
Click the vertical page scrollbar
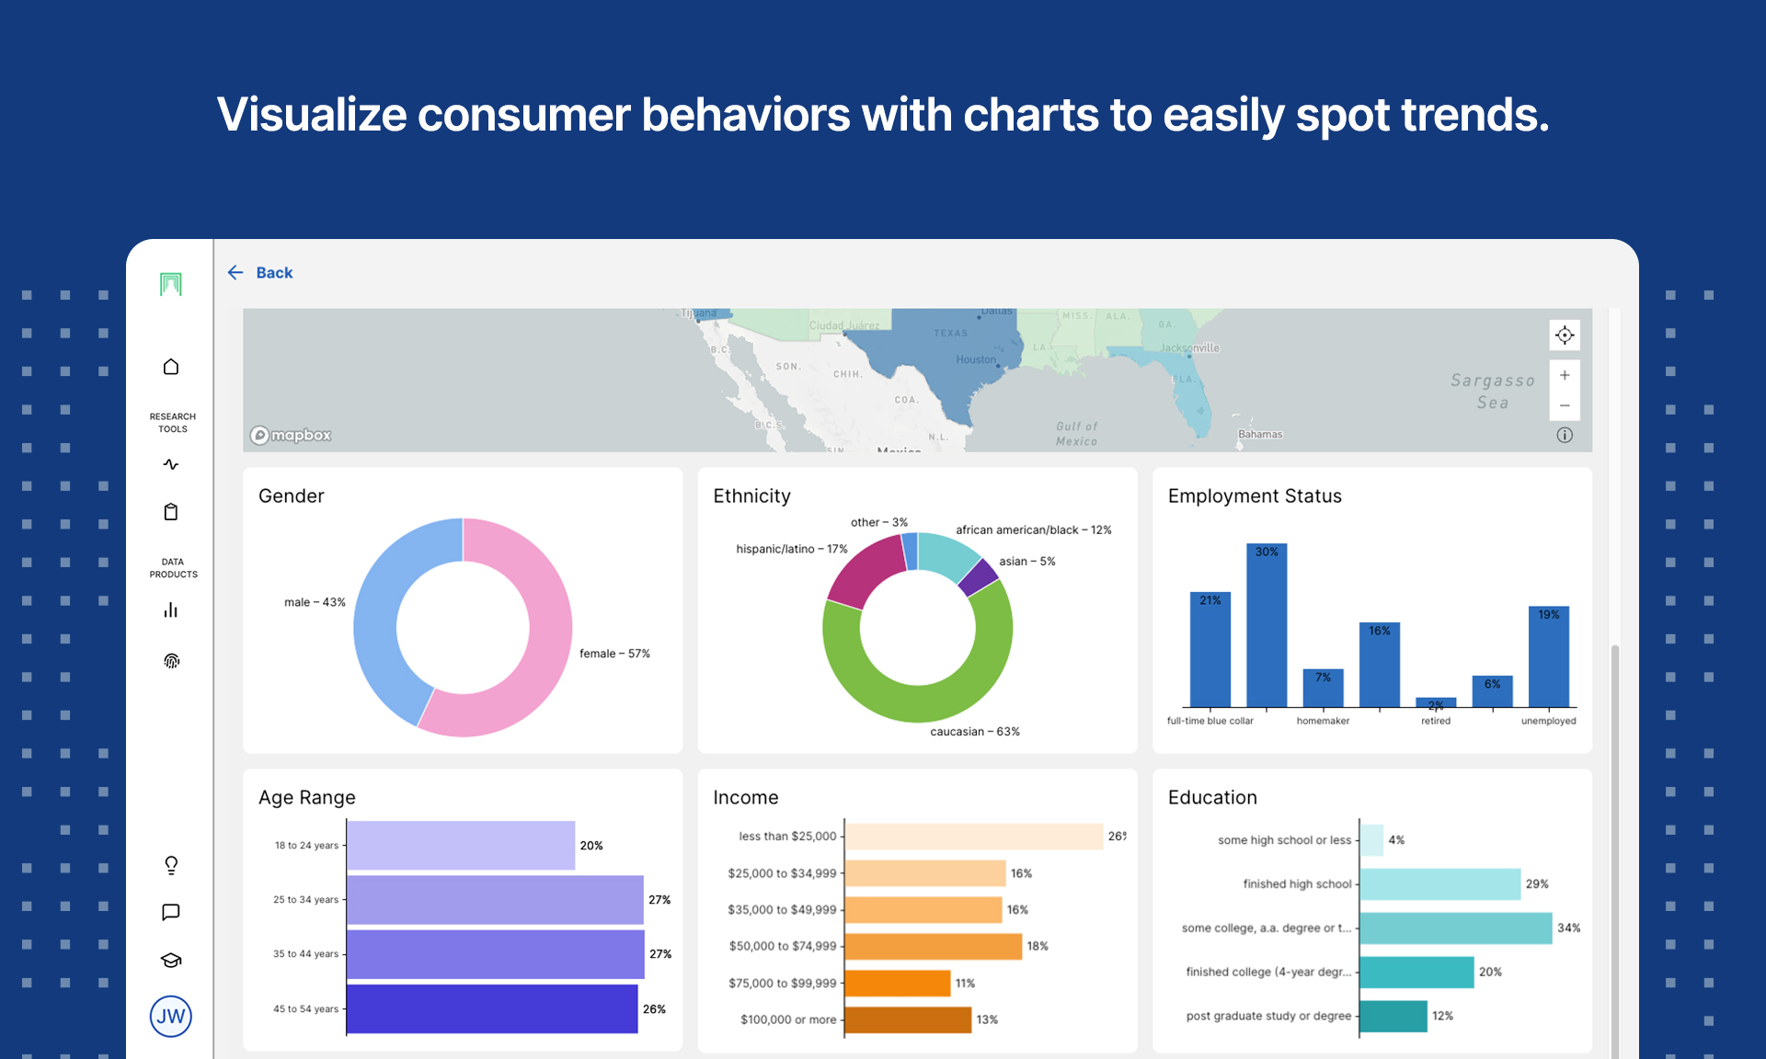point(1614,827)
